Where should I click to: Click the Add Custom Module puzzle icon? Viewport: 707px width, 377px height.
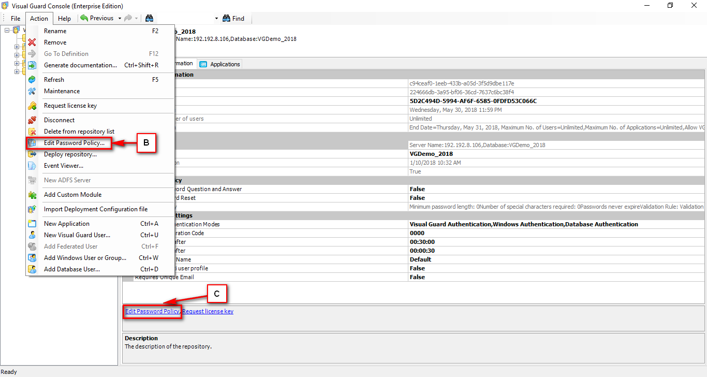[32, 195]
